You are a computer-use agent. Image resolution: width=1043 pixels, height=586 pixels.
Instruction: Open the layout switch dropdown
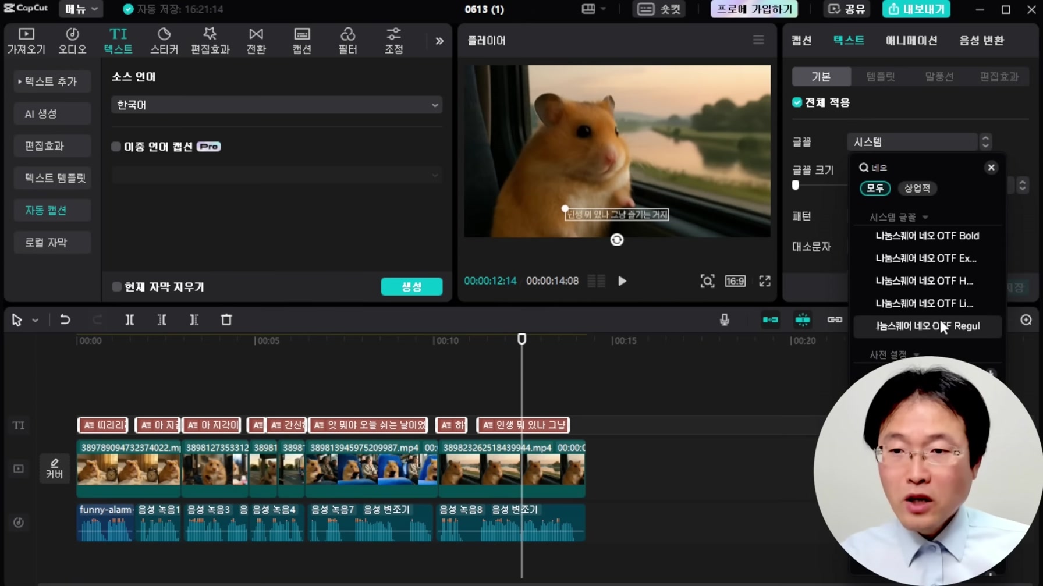[x=594, y=9]
